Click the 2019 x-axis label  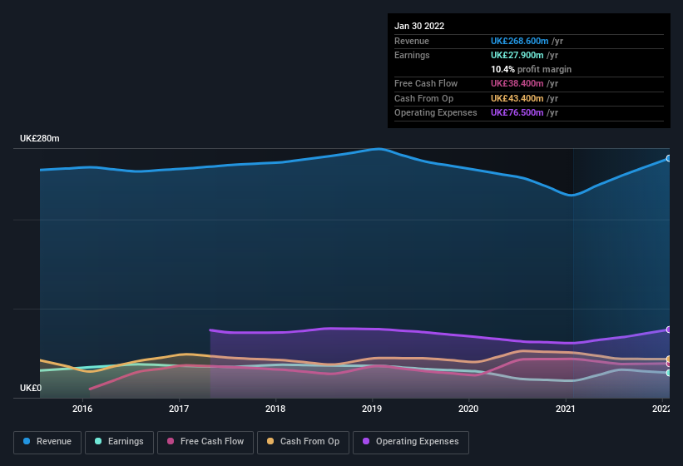coord(372,409)
